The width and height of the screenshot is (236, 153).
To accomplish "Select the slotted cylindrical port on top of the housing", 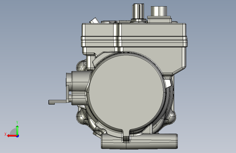I will pos(138,11).
